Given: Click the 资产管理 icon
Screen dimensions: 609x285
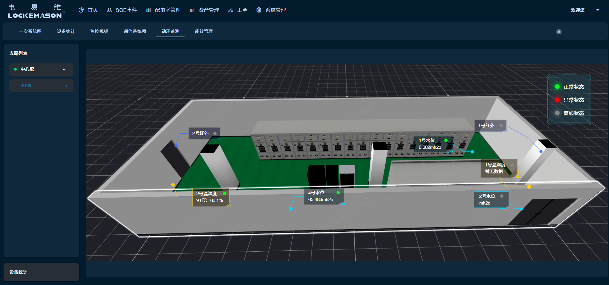Looking at the screenshot, I should tap(192, 10).
